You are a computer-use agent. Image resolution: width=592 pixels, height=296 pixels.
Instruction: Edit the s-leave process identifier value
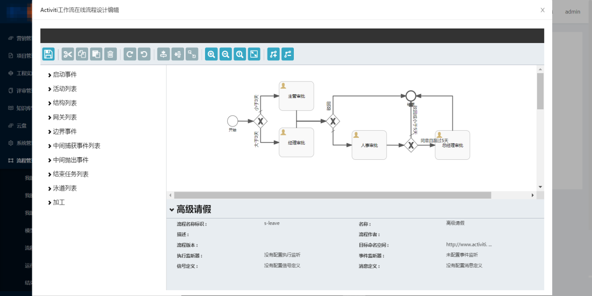pyautogui.click(x=272, y=223)
